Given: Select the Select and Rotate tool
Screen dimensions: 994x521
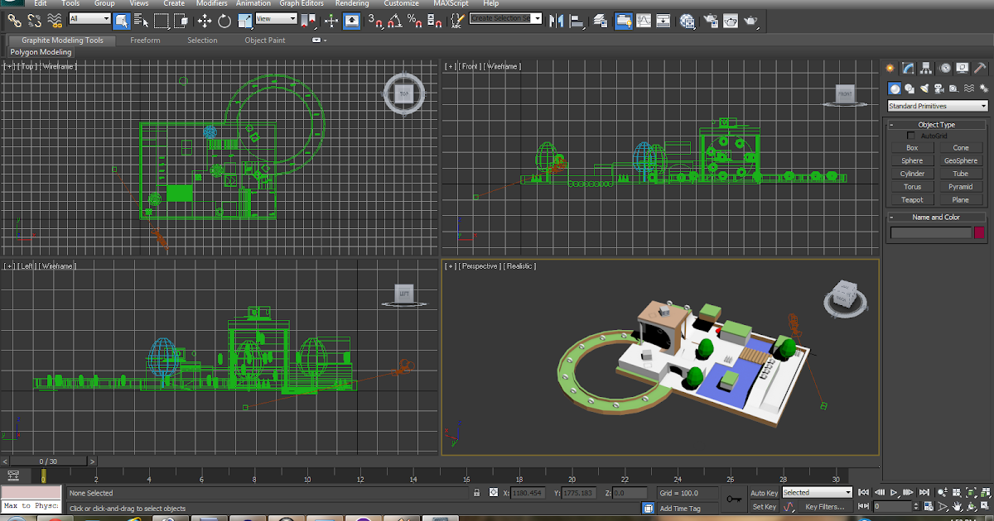Looking at the screenshot, I should 224,20.
